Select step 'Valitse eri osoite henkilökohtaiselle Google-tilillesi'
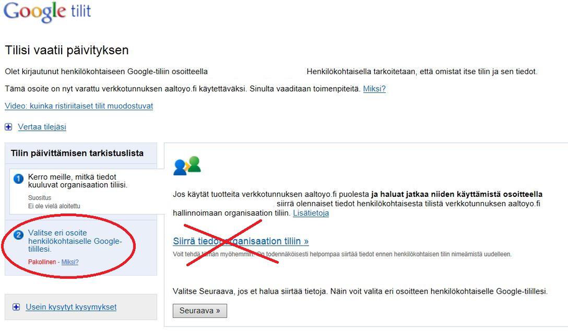This screenshot has height=331, width=568. pyautogui.click(x=75, y=241)
